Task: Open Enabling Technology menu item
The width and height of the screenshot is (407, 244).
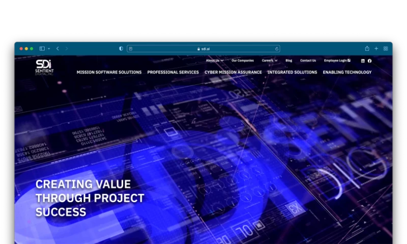Action: (347, 72)
